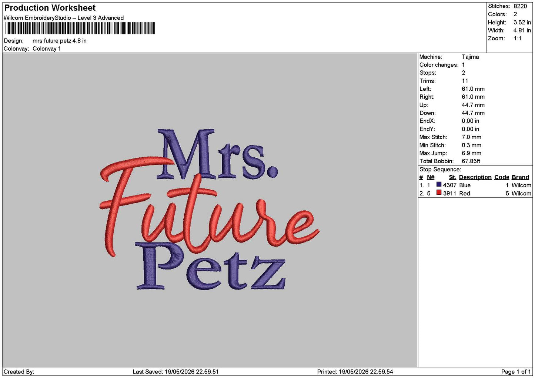Viewport: 535px width, 378px height.
Task: Click the Machine value 'Tajima'
Action: pos(470,57)
